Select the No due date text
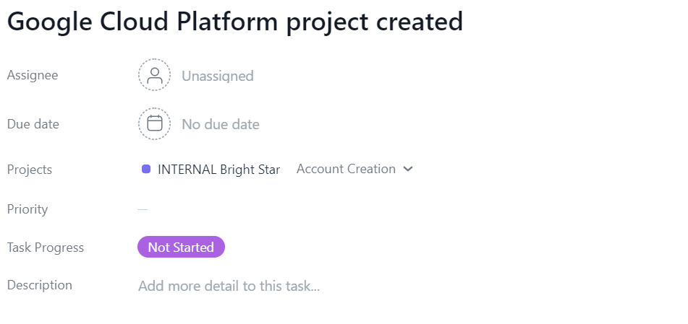 (220, 124)
